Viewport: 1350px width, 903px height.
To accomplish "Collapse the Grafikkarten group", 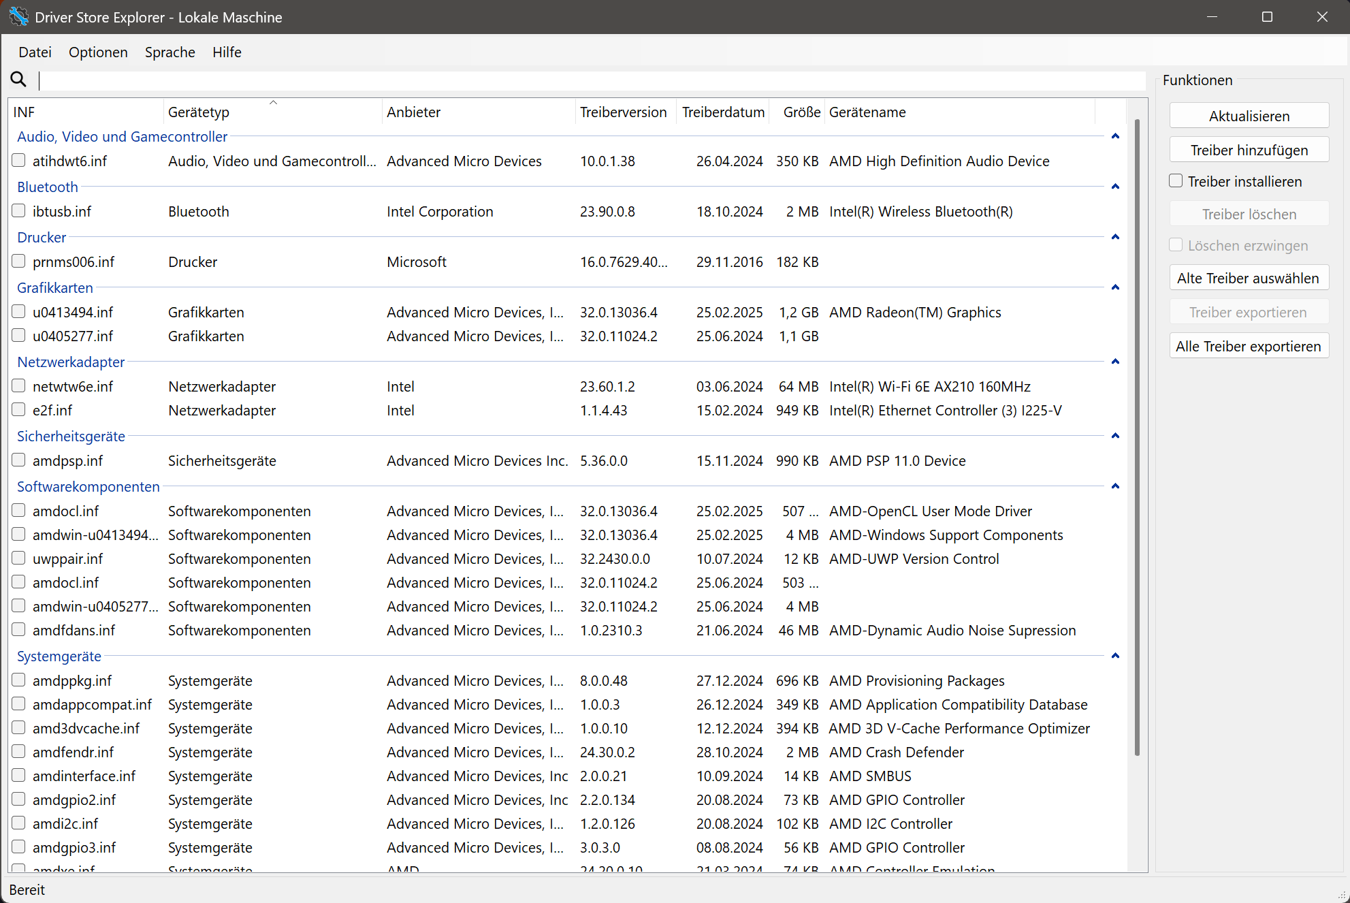I will (1115, 287).
